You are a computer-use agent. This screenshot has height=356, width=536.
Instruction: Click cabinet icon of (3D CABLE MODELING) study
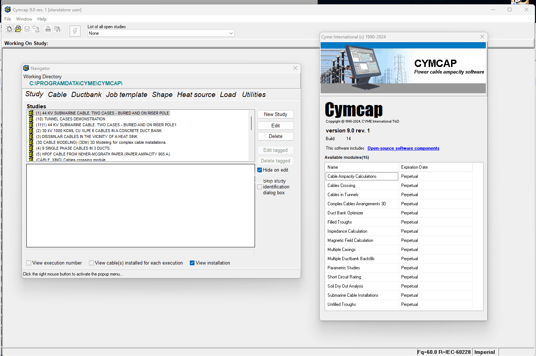(x=31, y=142)
